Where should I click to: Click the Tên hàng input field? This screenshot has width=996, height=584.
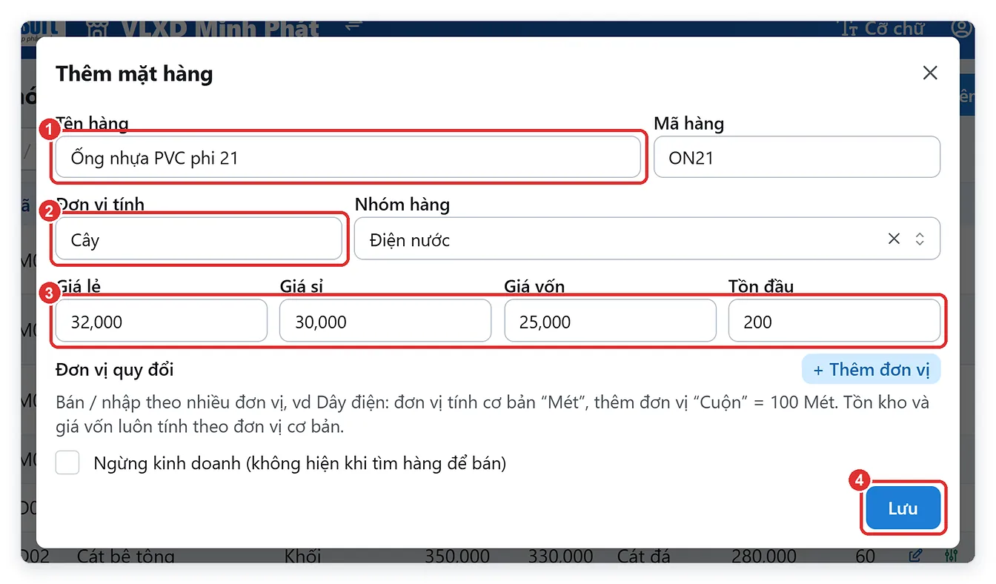coord(348,157)
